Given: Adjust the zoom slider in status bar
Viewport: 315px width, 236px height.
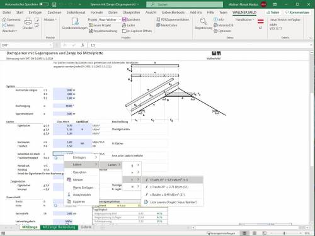Looking at the screenshot, I should [x=284, y=233].
